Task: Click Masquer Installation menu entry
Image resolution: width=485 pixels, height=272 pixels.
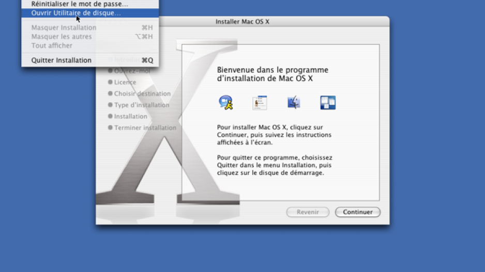Action: [90, 27]
